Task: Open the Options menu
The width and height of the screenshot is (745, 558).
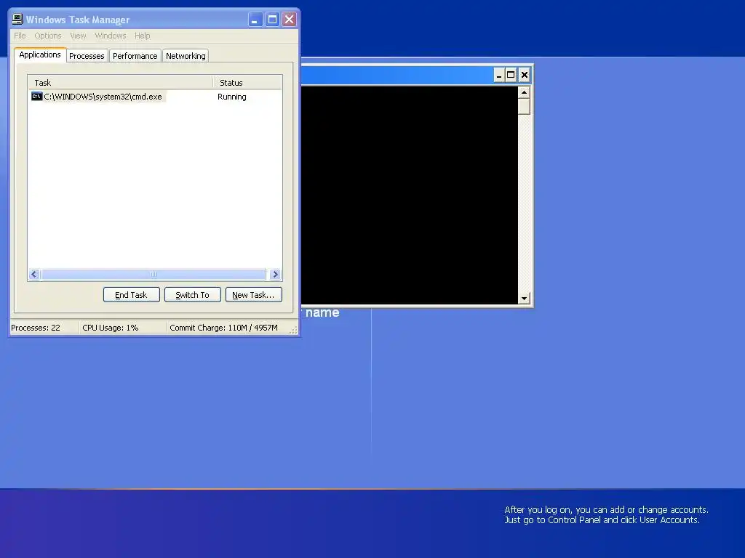Action: tap(48, 36)
